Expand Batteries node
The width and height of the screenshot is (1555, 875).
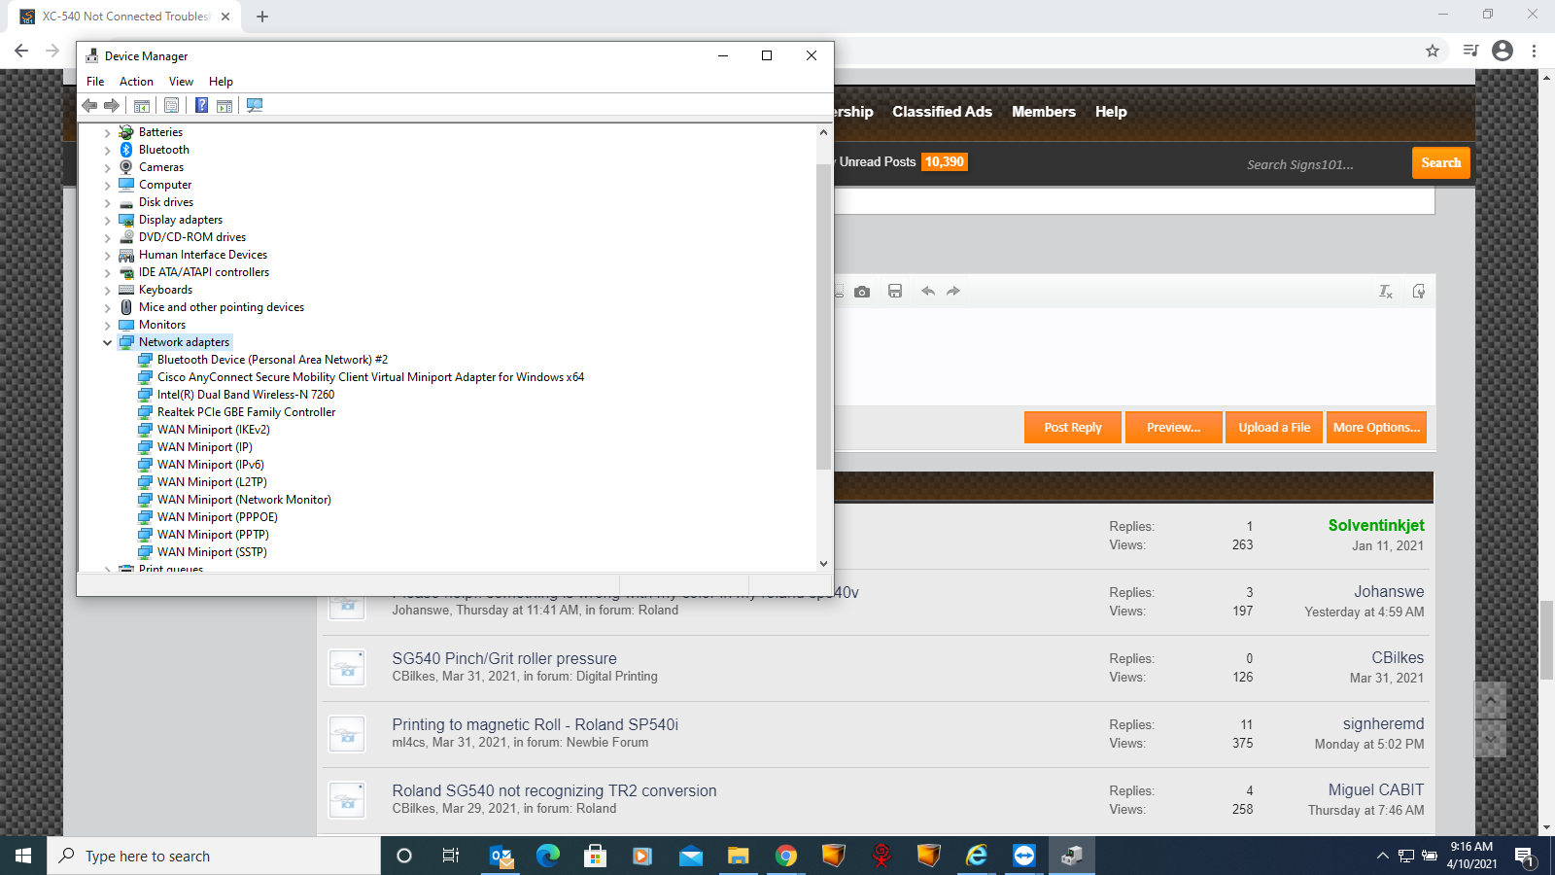click(x=107, y=133)
